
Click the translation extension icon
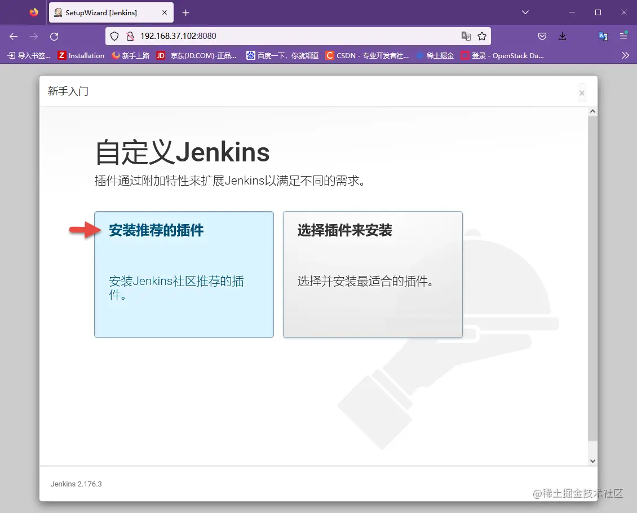coord(603,36)
